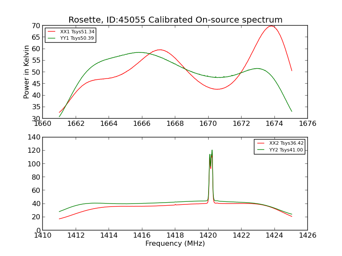Click x-axis tick label 1664

coord(109,124)
